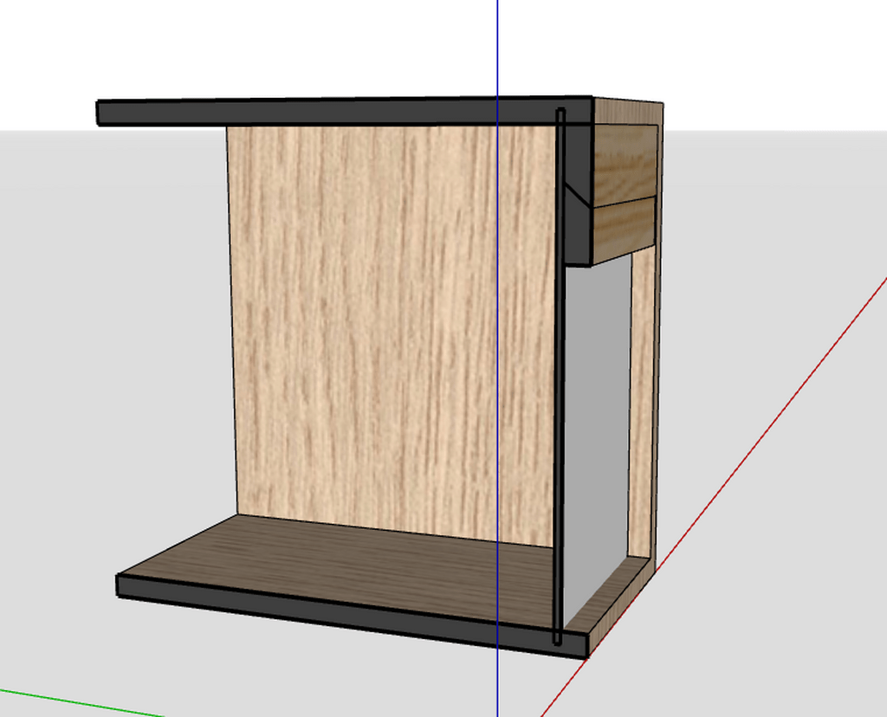
Task: Click the blue vertical axis above the model
Action: (x=497, y=43)
